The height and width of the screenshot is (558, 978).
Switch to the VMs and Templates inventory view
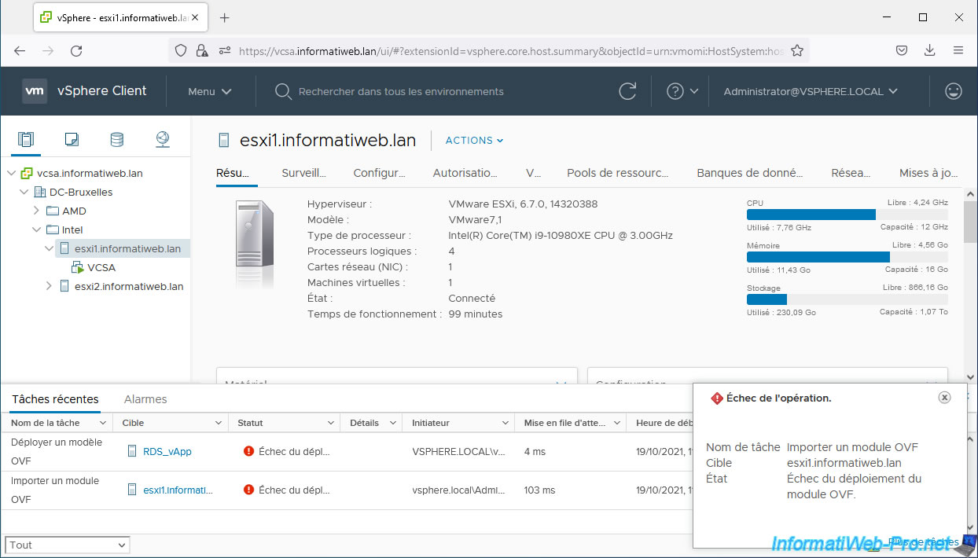pos(72,140)
